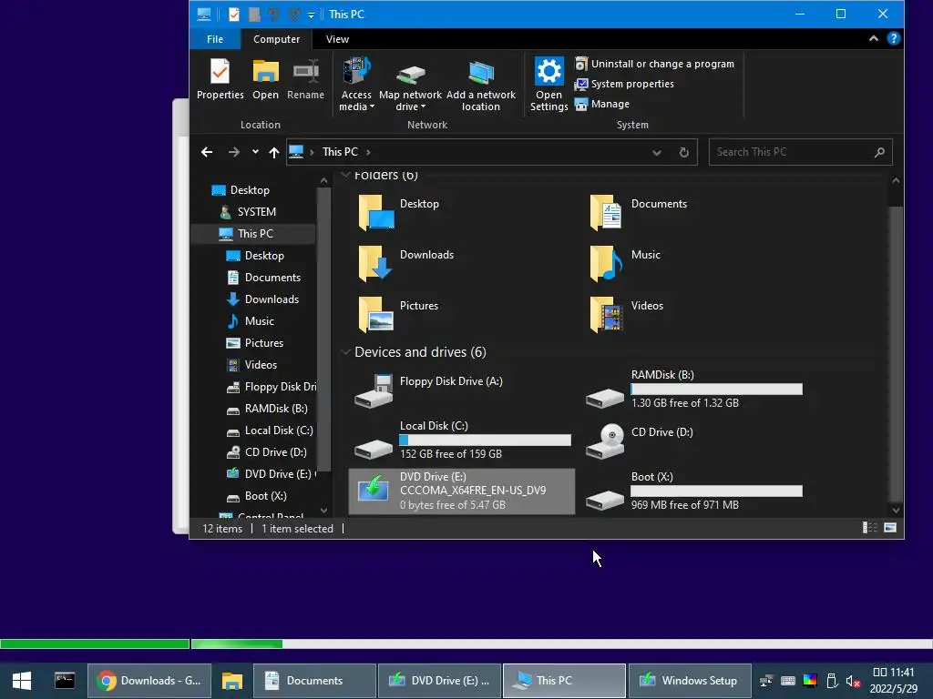Select DVD Drive (E:) CCCOMA item
Viewport: 933px width, 699px height.
(x=462, y=491)
